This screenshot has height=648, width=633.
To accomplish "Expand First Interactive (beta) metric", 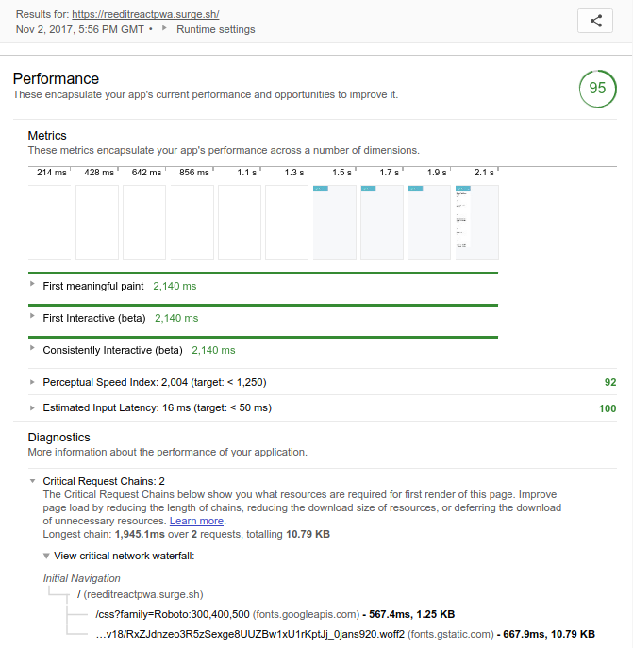I will click(94, 318).
